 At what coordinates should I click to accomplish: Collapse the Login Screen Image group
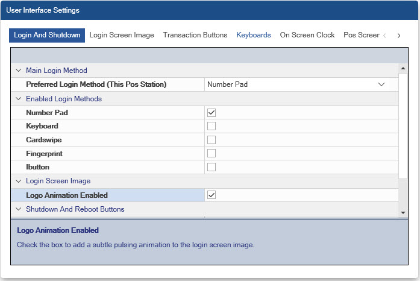click(x=18, y=181)
